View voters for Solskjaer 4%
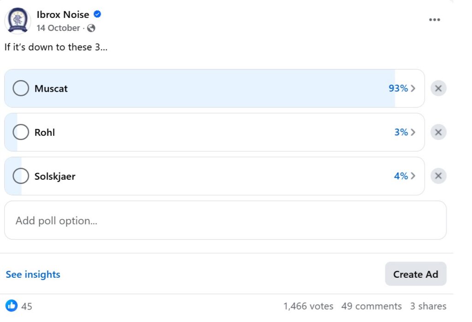 405,176
